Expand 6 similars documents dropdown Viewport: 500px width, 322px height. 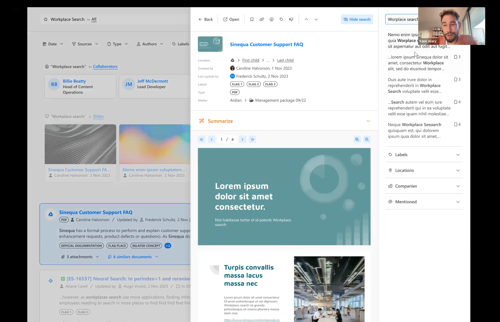tap(133, 257)
